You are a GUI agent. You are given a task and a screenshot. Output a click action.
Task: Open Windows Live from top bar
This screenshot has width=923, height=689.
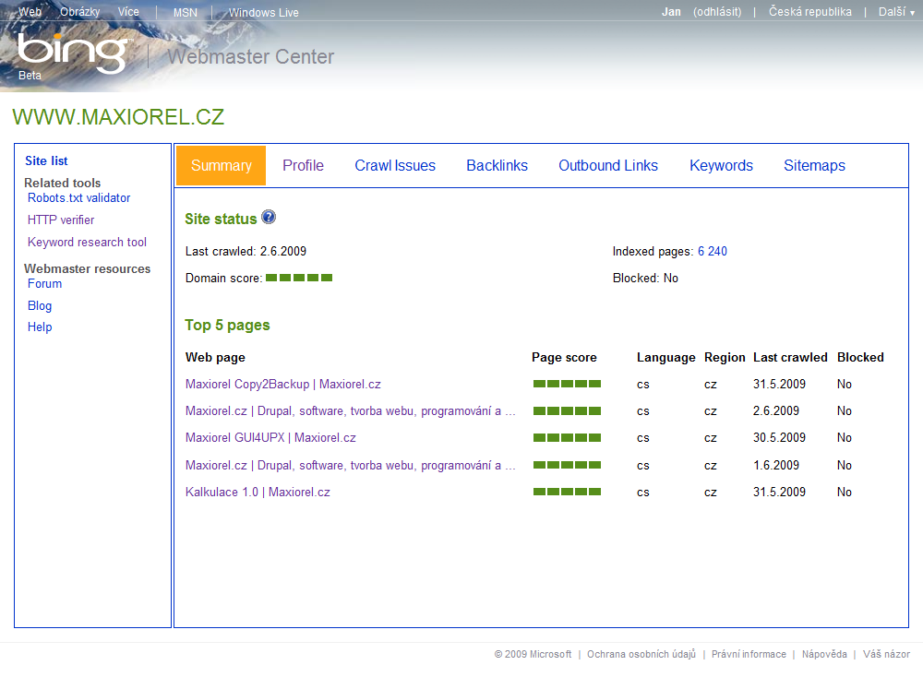coord(264,12)
